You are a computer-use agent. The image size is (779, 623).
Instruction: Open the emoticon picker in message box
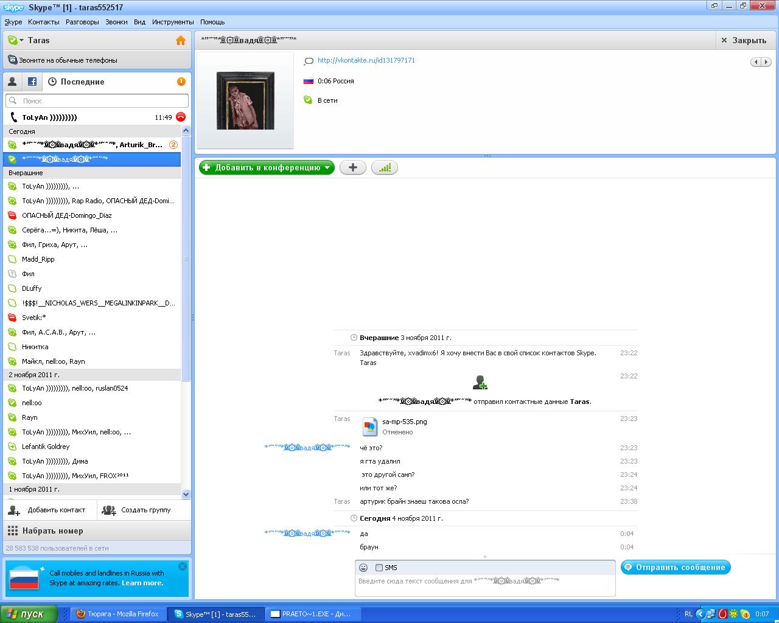[363, 568]
